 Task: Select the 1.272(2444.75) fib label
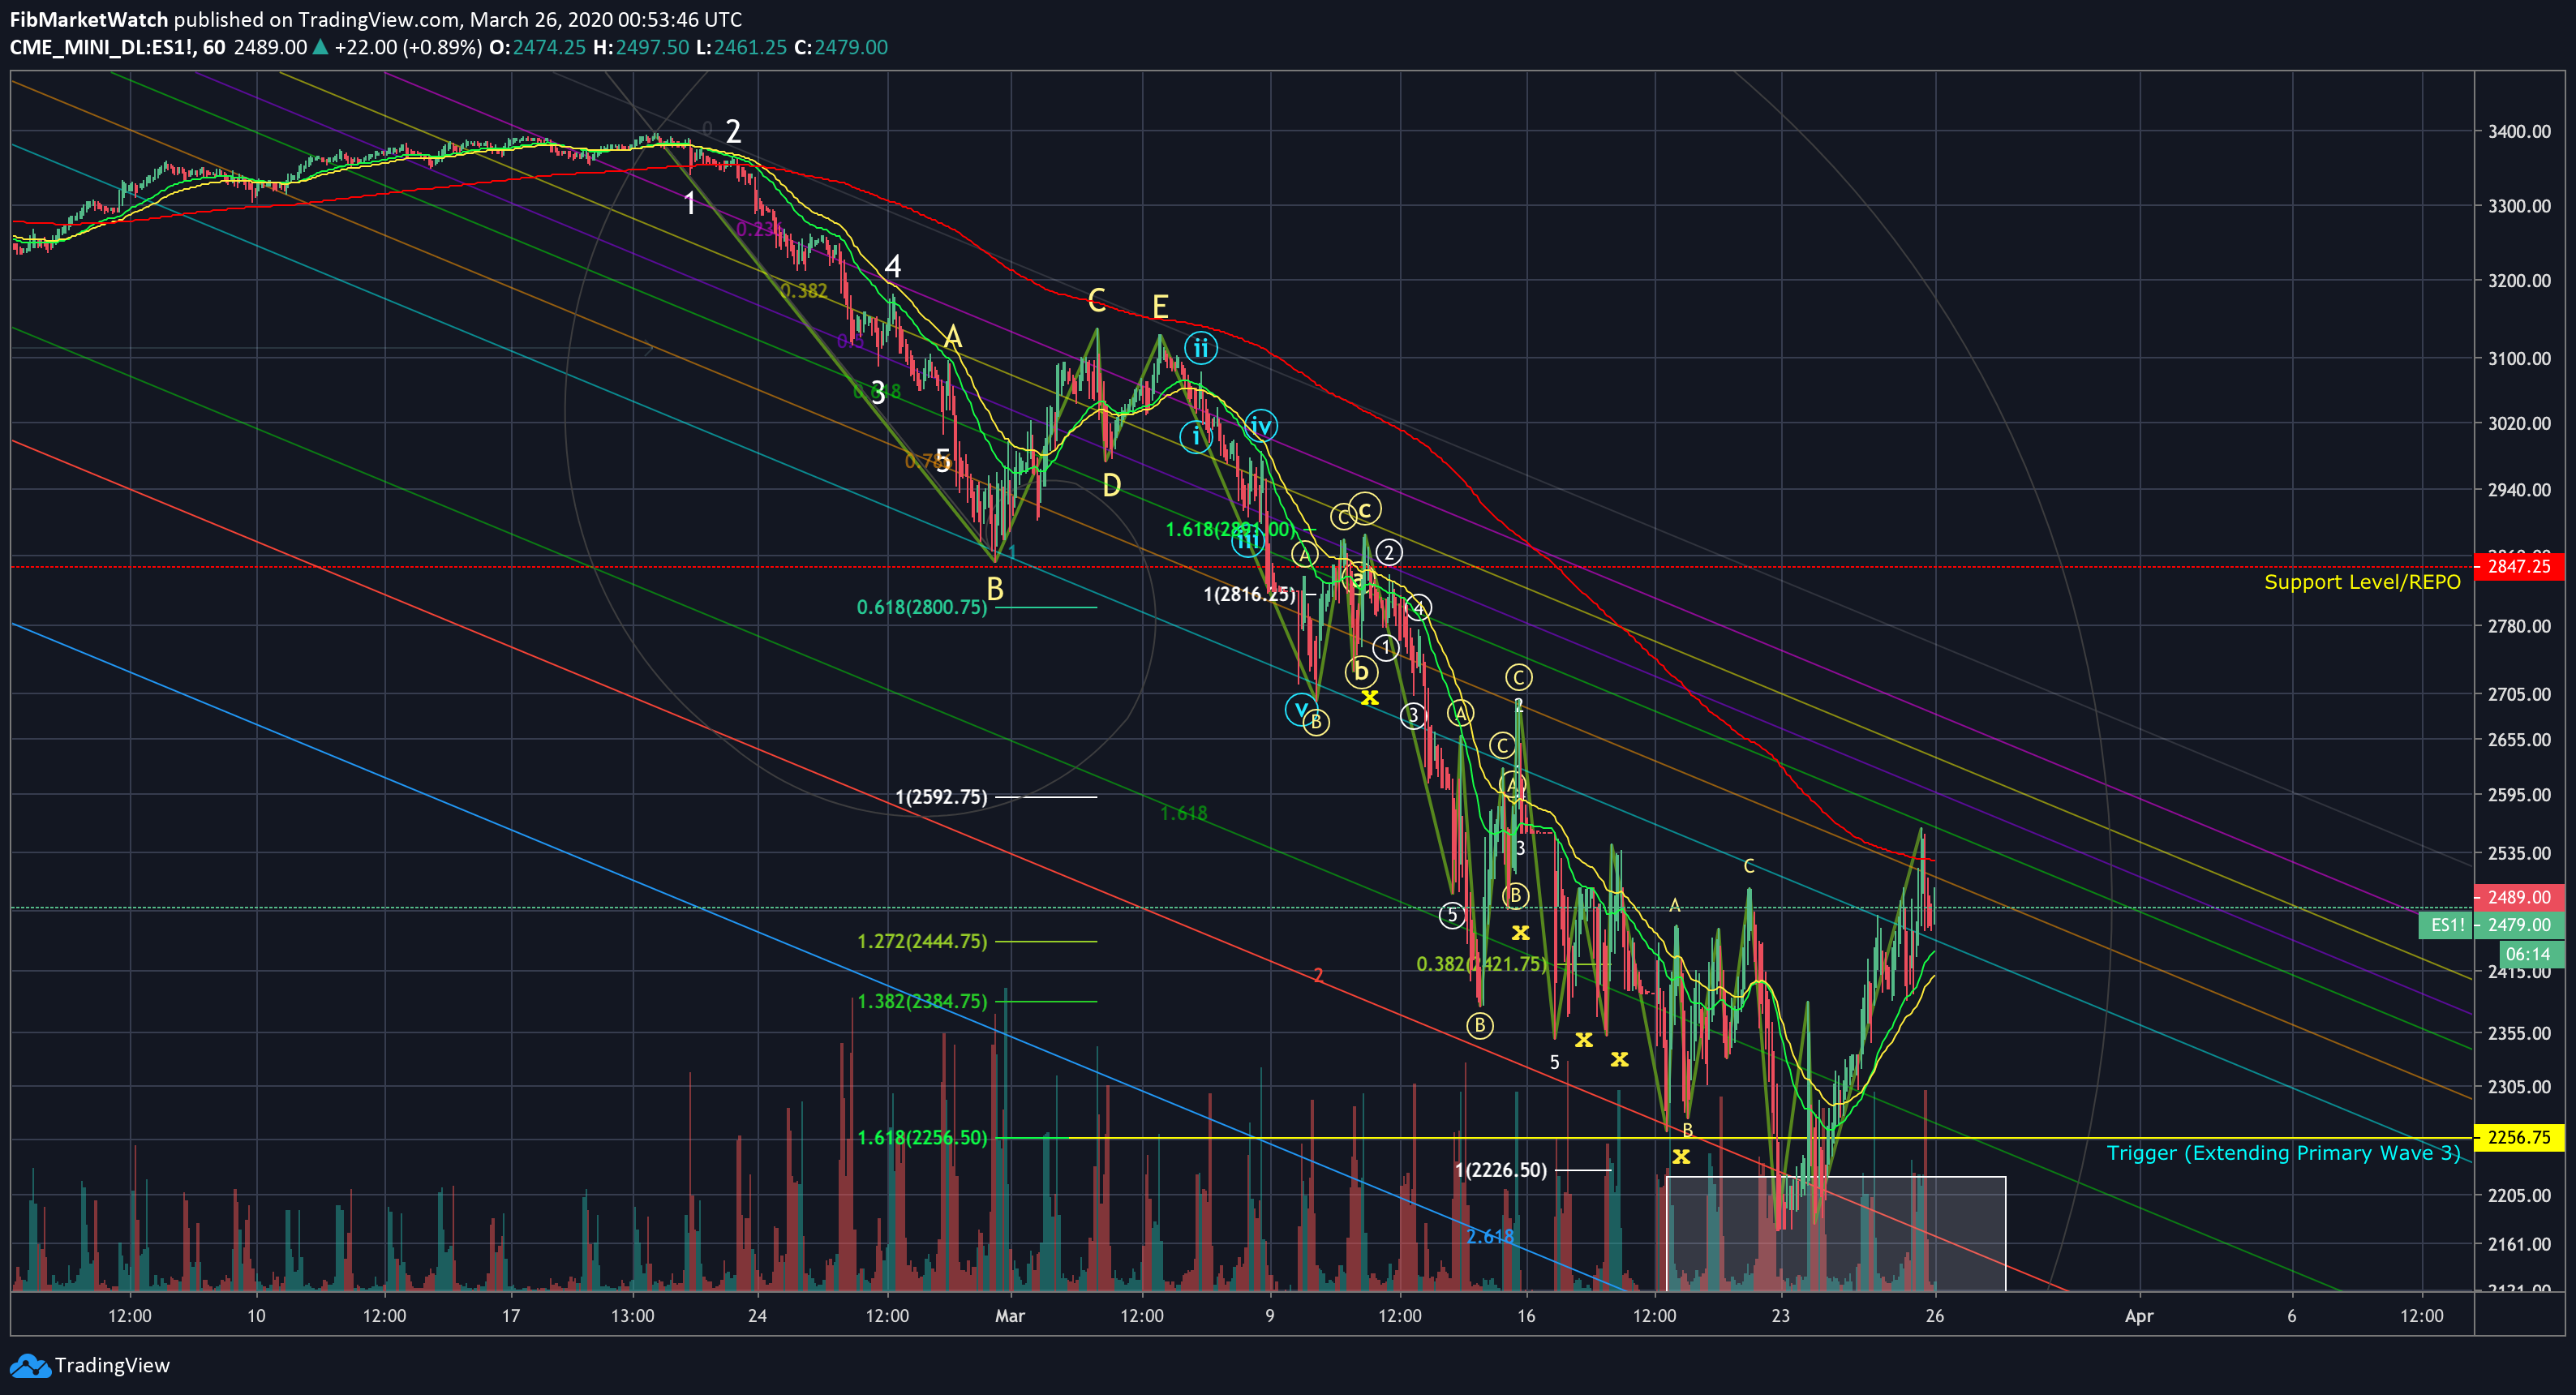[922, 941]
